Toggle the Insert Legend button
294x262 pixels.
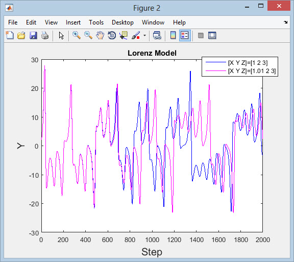(185, 35)
